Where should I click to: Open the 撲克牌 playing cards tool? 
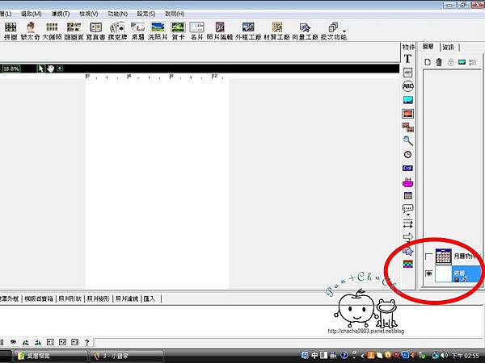coord(117,31)
